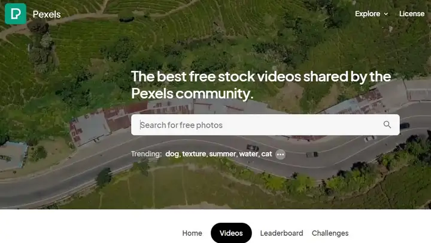Expand the Explore menu chevron arrow
Viewport: 431px width, 243px height.
click(x=386, y=14)
